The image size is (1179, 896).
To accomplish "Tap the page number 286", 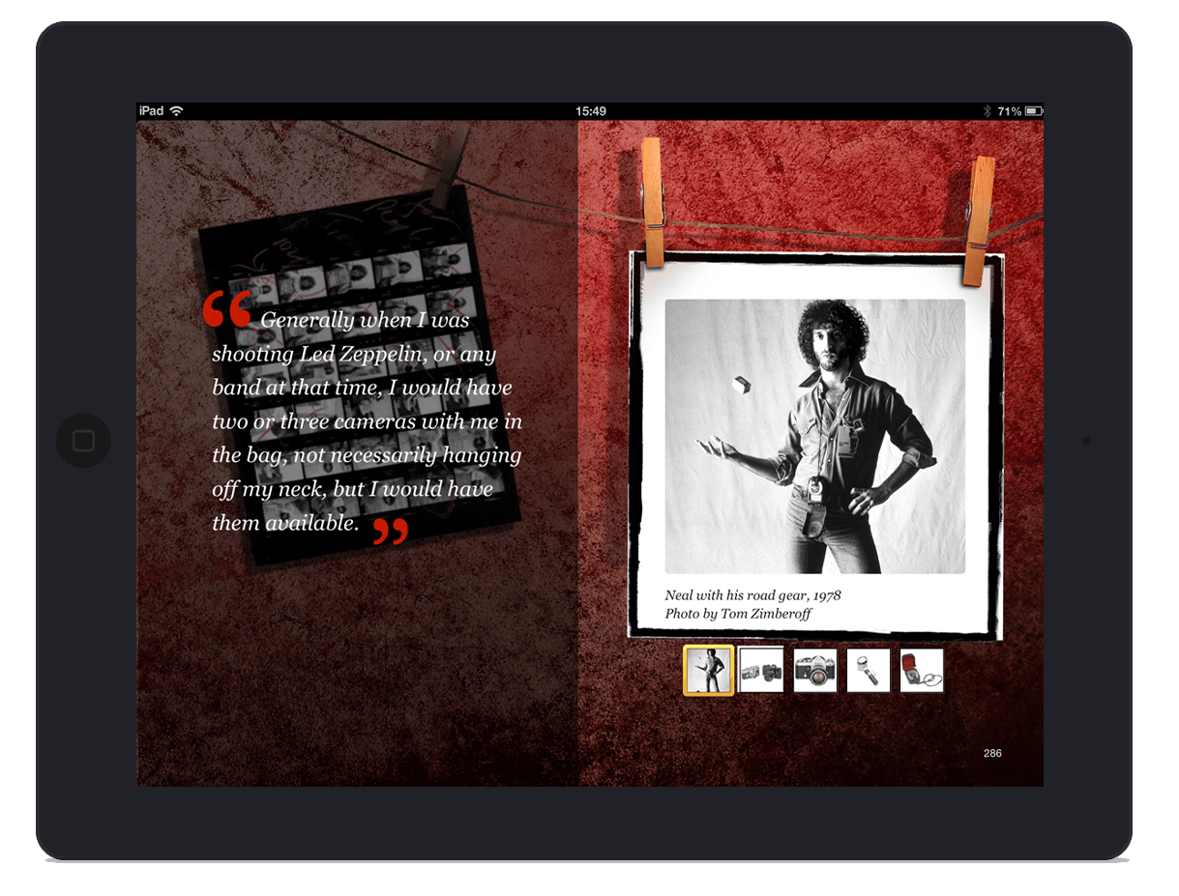I will (992, 753).
